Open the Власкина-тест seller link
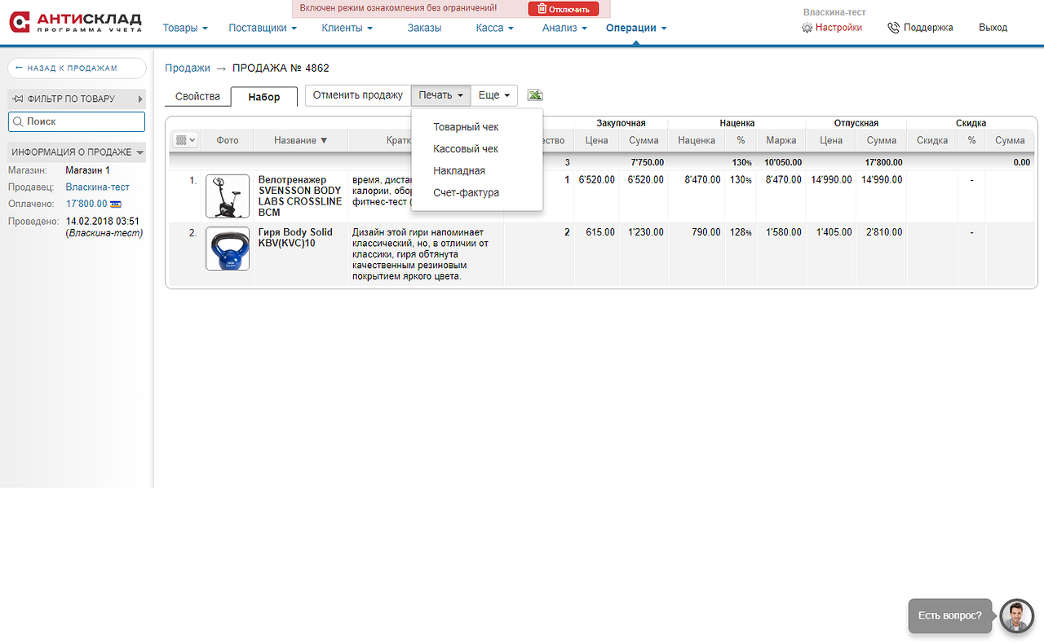This screenshot has height=643, width=1044. click(97, 187)
